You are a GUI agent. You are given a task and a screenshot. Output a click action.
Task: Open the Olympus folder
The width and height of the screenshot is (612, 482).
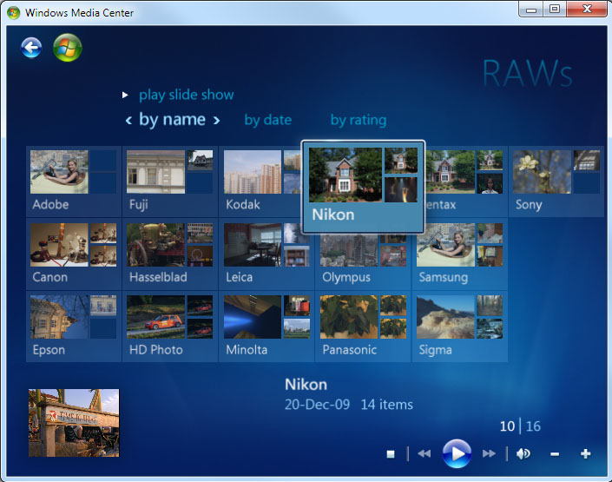(363, 261)
